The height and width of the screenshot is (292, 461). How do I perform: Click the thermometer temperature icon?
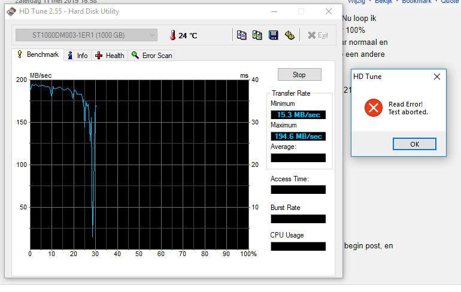pyautogui.click(x=173, y=35)
